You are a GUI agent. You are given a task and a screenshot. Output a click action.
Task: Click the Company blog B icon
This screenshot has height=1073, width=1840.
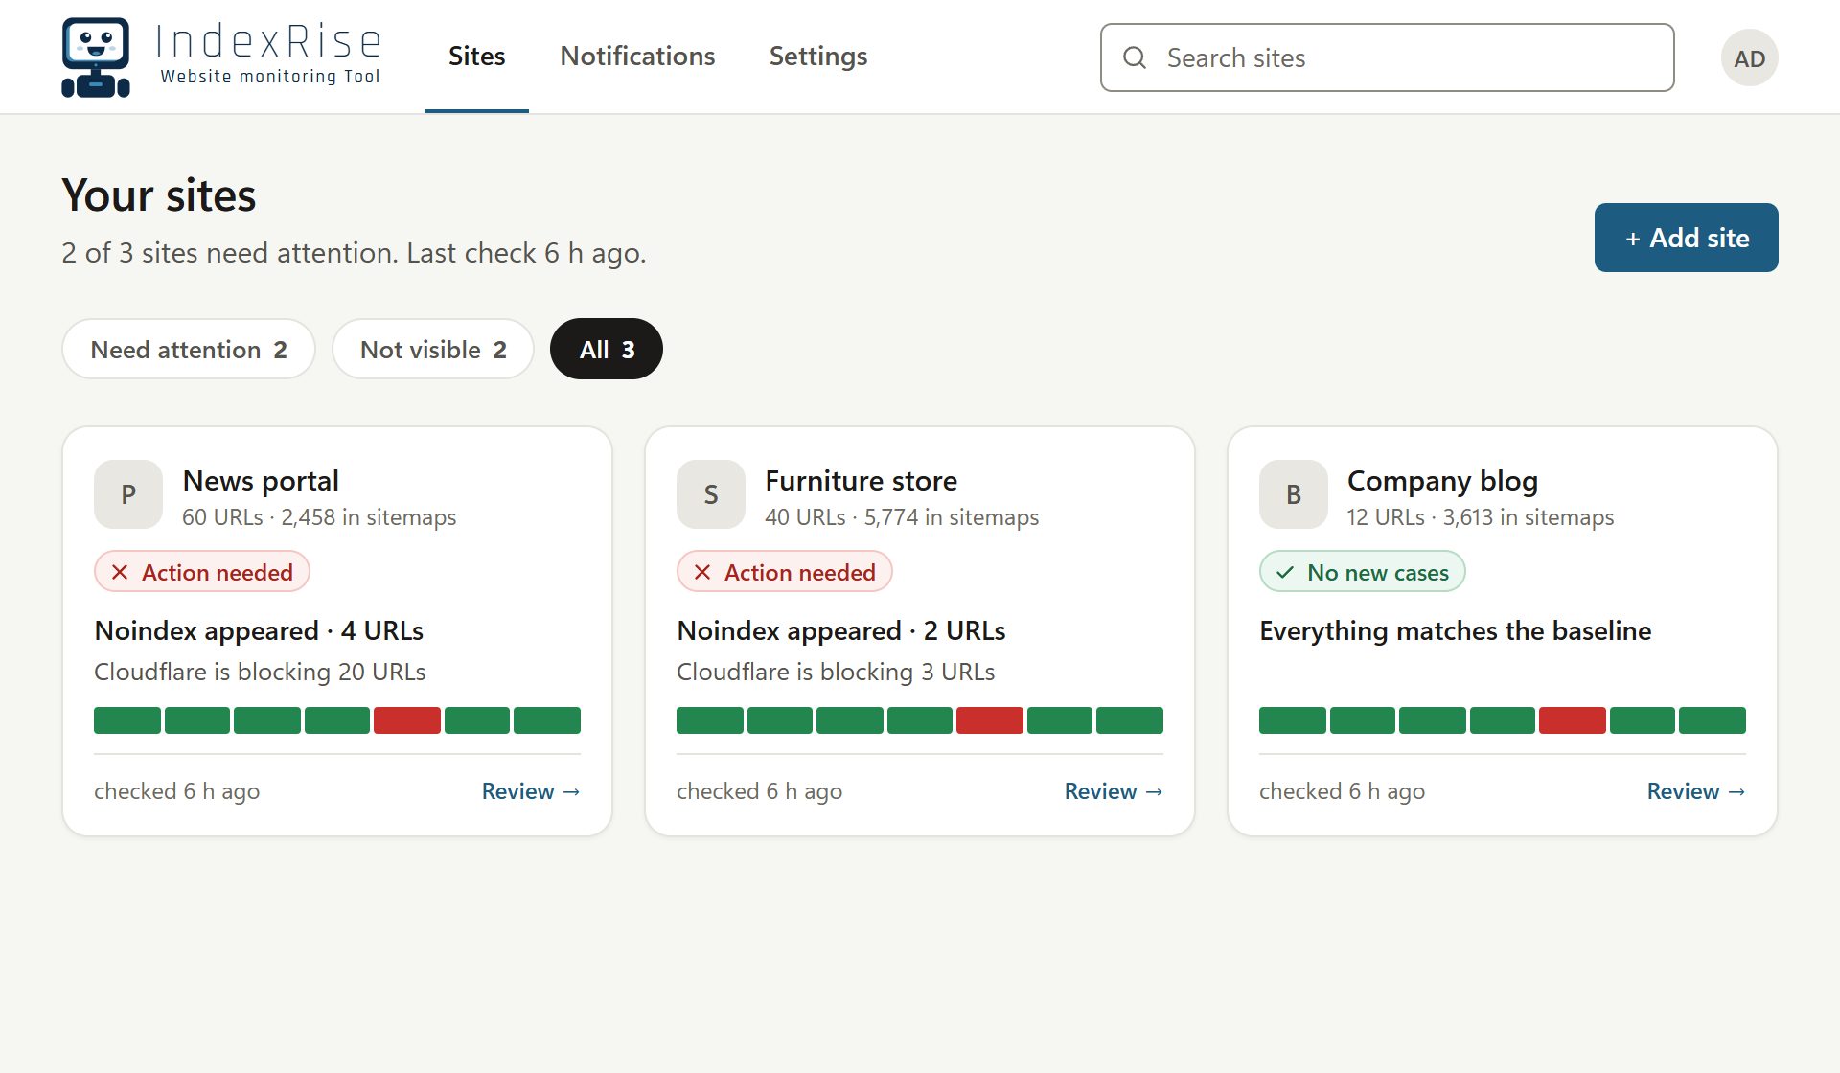point(1294,494)
